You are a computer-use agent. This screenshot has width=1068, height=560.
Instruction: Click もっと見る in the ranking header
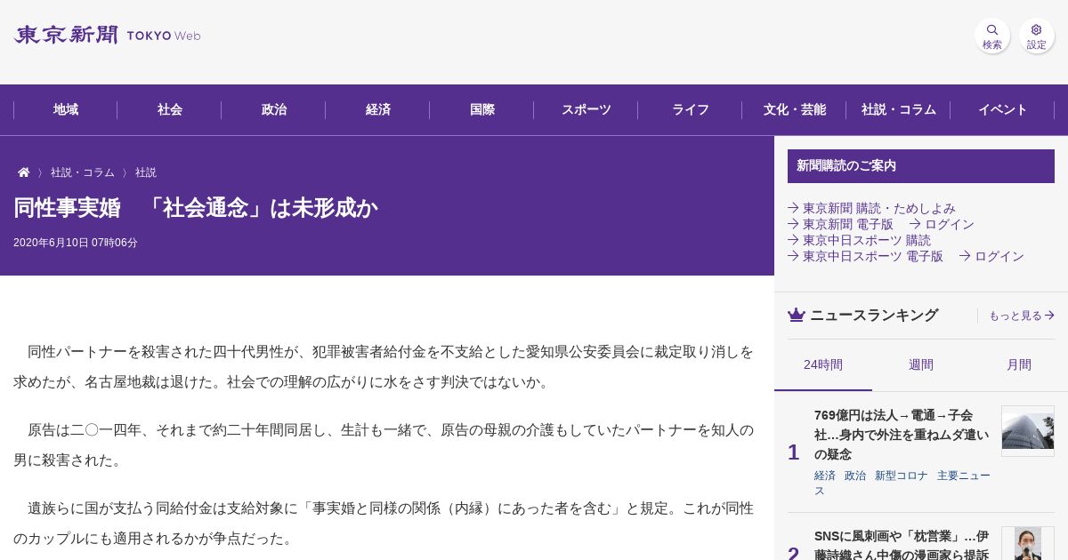point(1022,316)
